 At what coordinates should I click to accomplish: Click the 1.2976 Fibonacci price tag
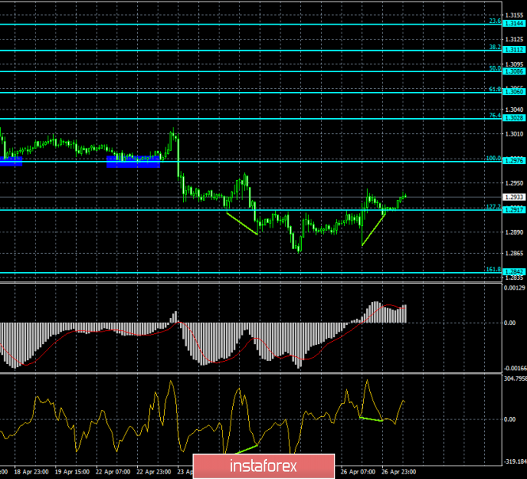coord(514,161)
